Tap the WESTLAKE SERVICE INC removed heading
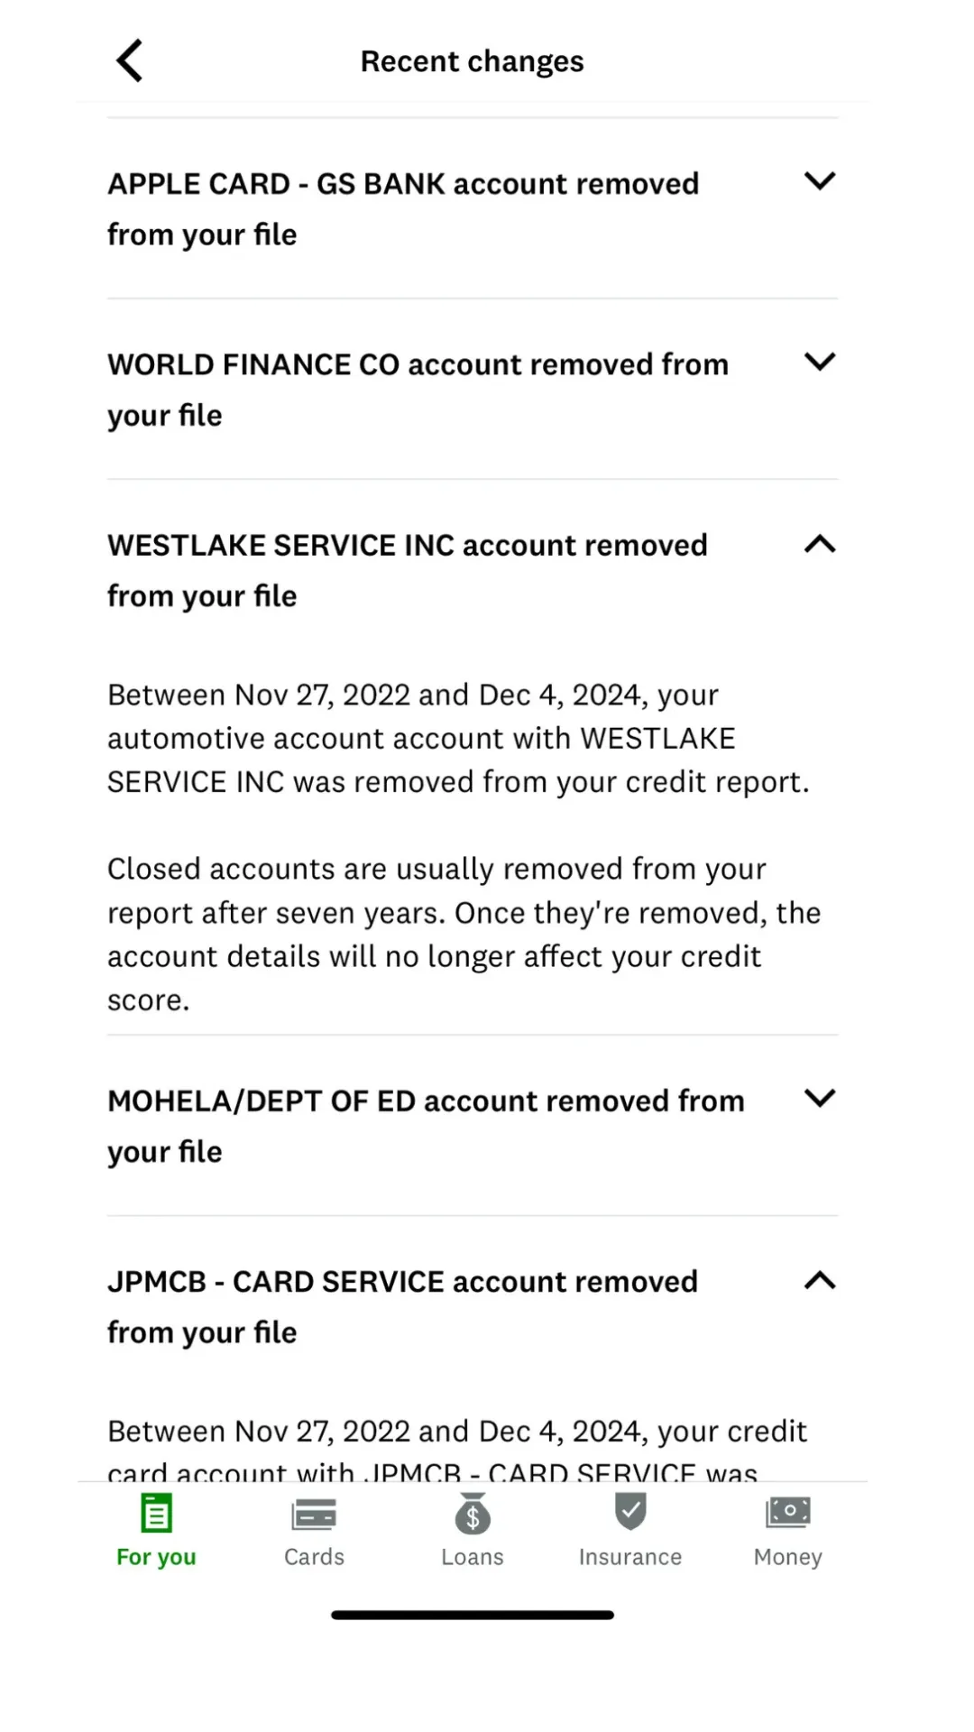 pos(408,570)
